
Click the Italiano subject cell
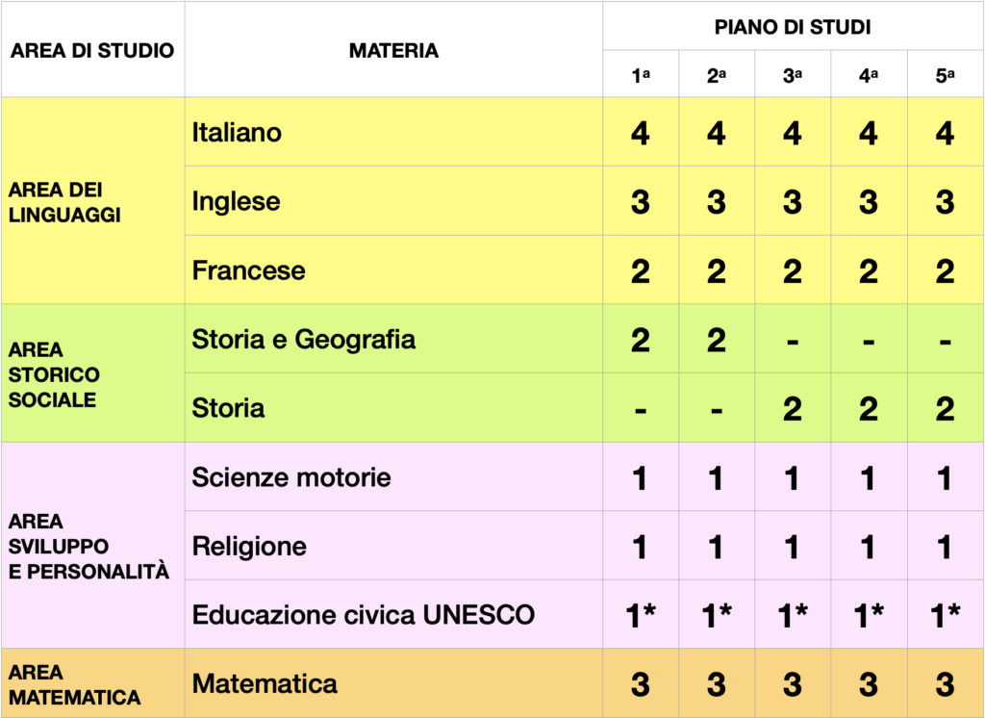click(x=393, y=132)
